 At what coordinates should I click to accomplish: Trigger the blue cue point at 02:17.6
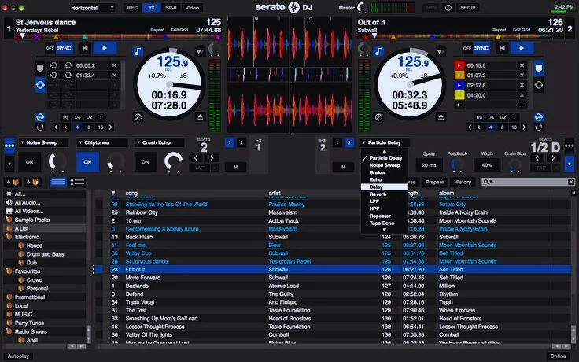click(x=459, y=85)
